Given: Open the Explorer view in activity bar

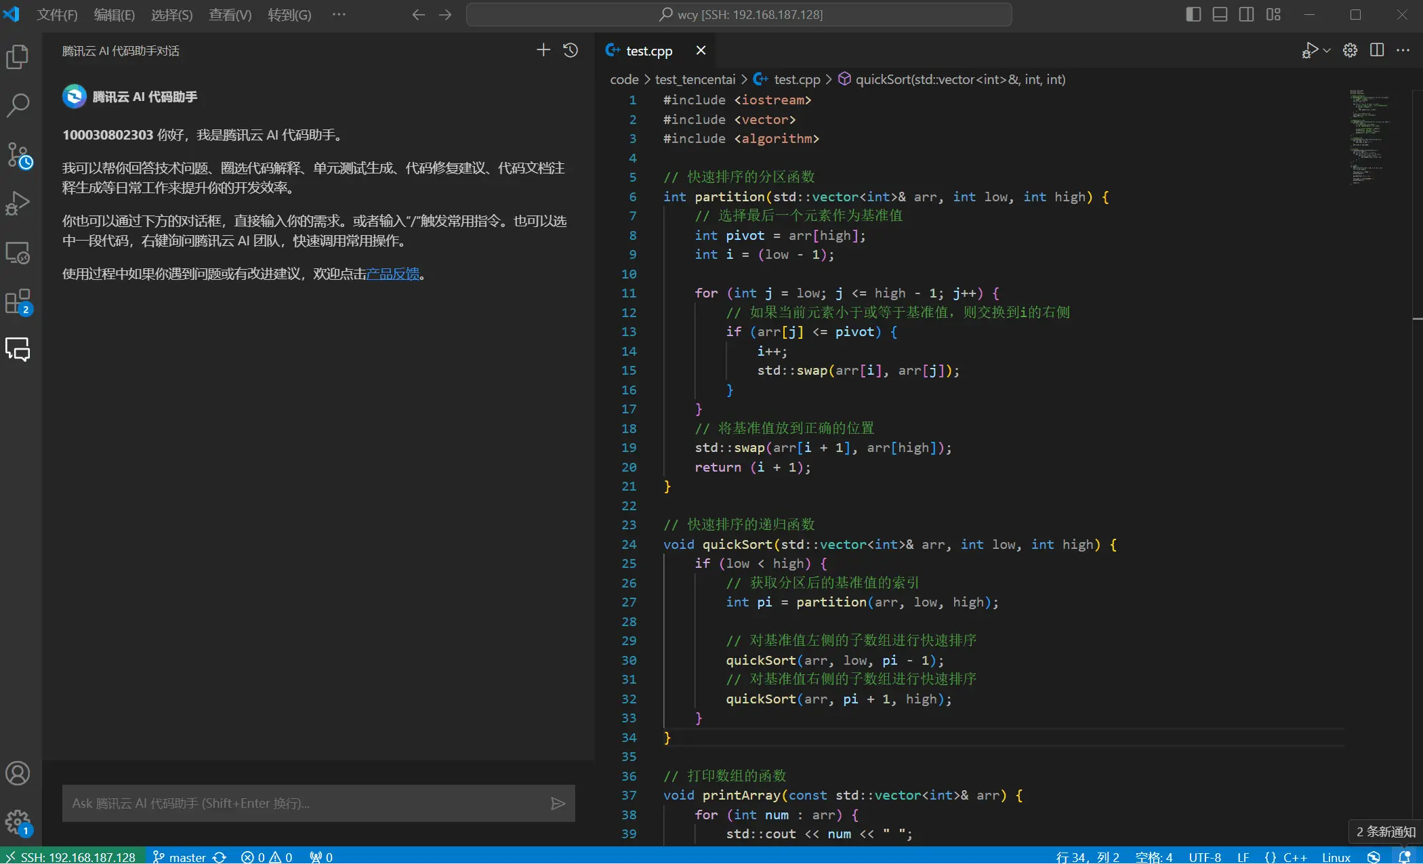Looking at the screenshot, I should [18, 57].
